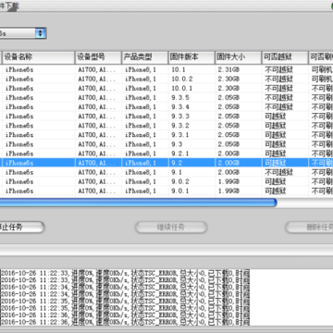333x333 pixels.
Task: Sort by 可否越狱 column header
Action: click(285, 57)
